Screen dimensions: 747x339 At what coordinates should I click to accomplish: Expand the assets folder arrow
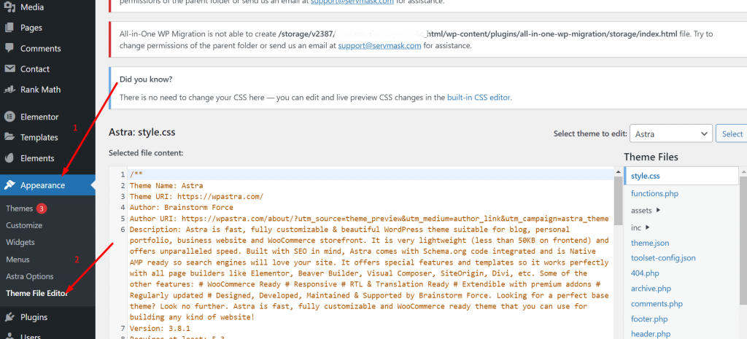click(658, 210)
